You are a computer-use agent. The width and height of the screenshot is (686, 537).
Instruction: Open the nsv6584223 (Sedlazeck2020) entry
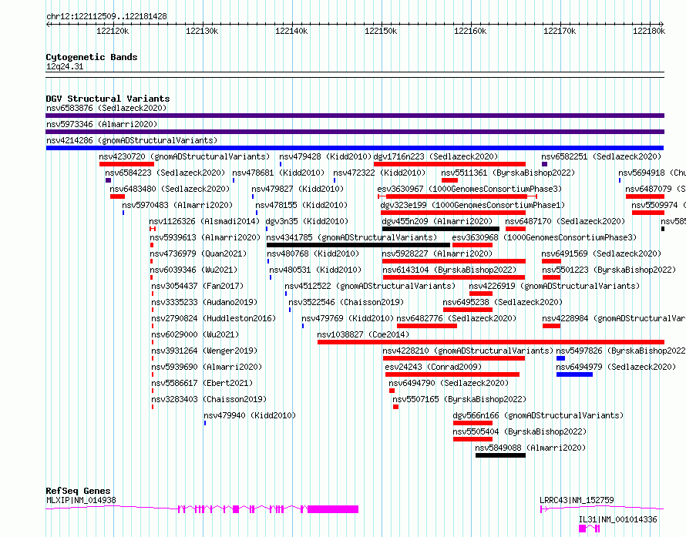[165, 173]
